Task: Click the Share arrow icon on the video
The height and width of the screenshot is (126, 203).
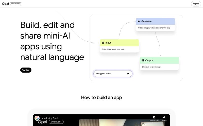Action: click(164, 117)
